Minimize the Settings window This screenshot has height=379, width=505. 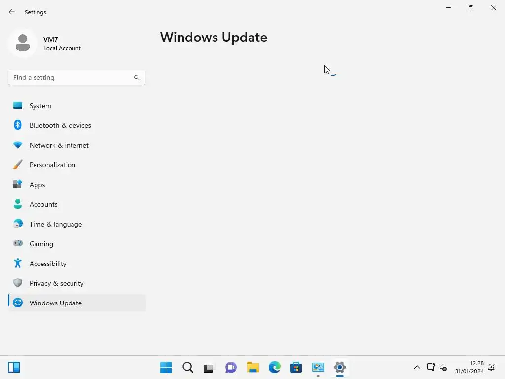pyautogui.click(x=448, y=8)
